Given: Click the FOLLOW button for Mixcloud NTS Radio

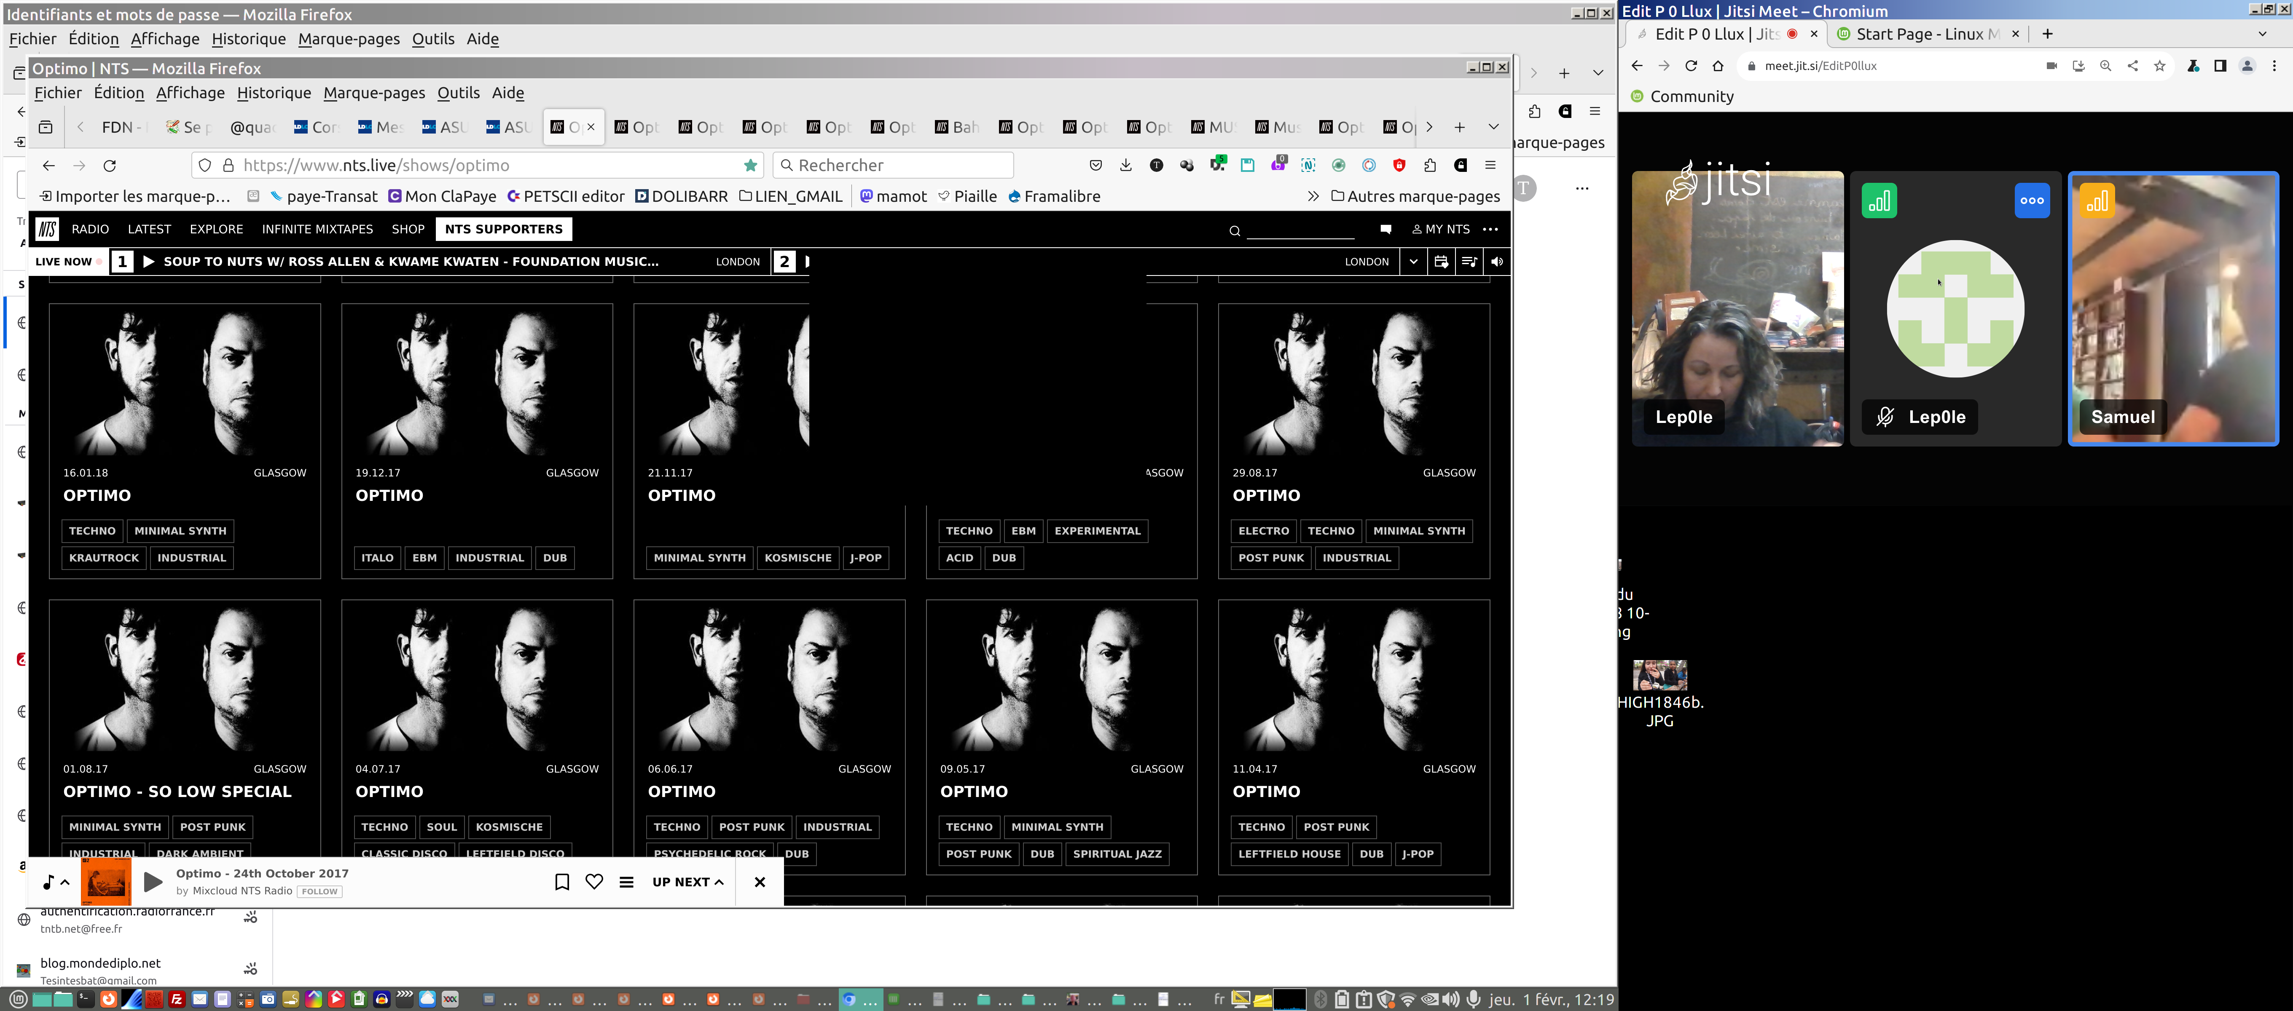Looking at the screenshot, I should tap(320, 892).
